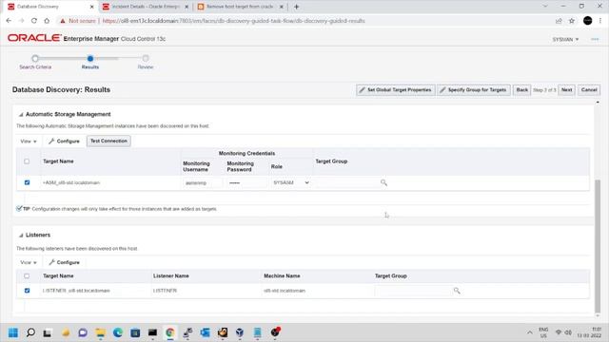Change the SYSASM role dropdown
Viewport: 609px width, 342px height.
click(x=290, y=182)
